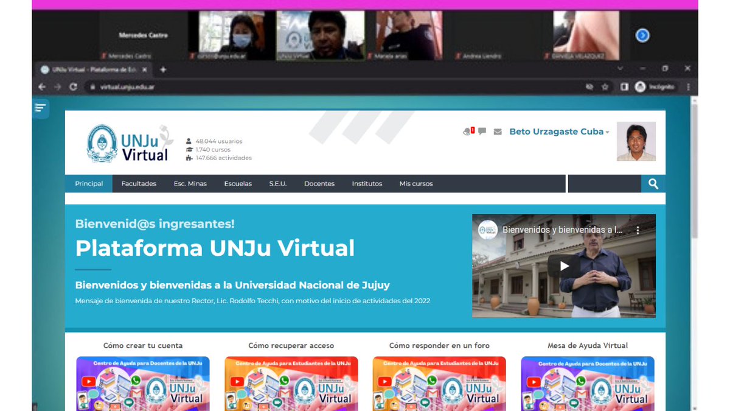
Task: Click the '48.044 usuarios' statistic
Action: pos(218,141)
